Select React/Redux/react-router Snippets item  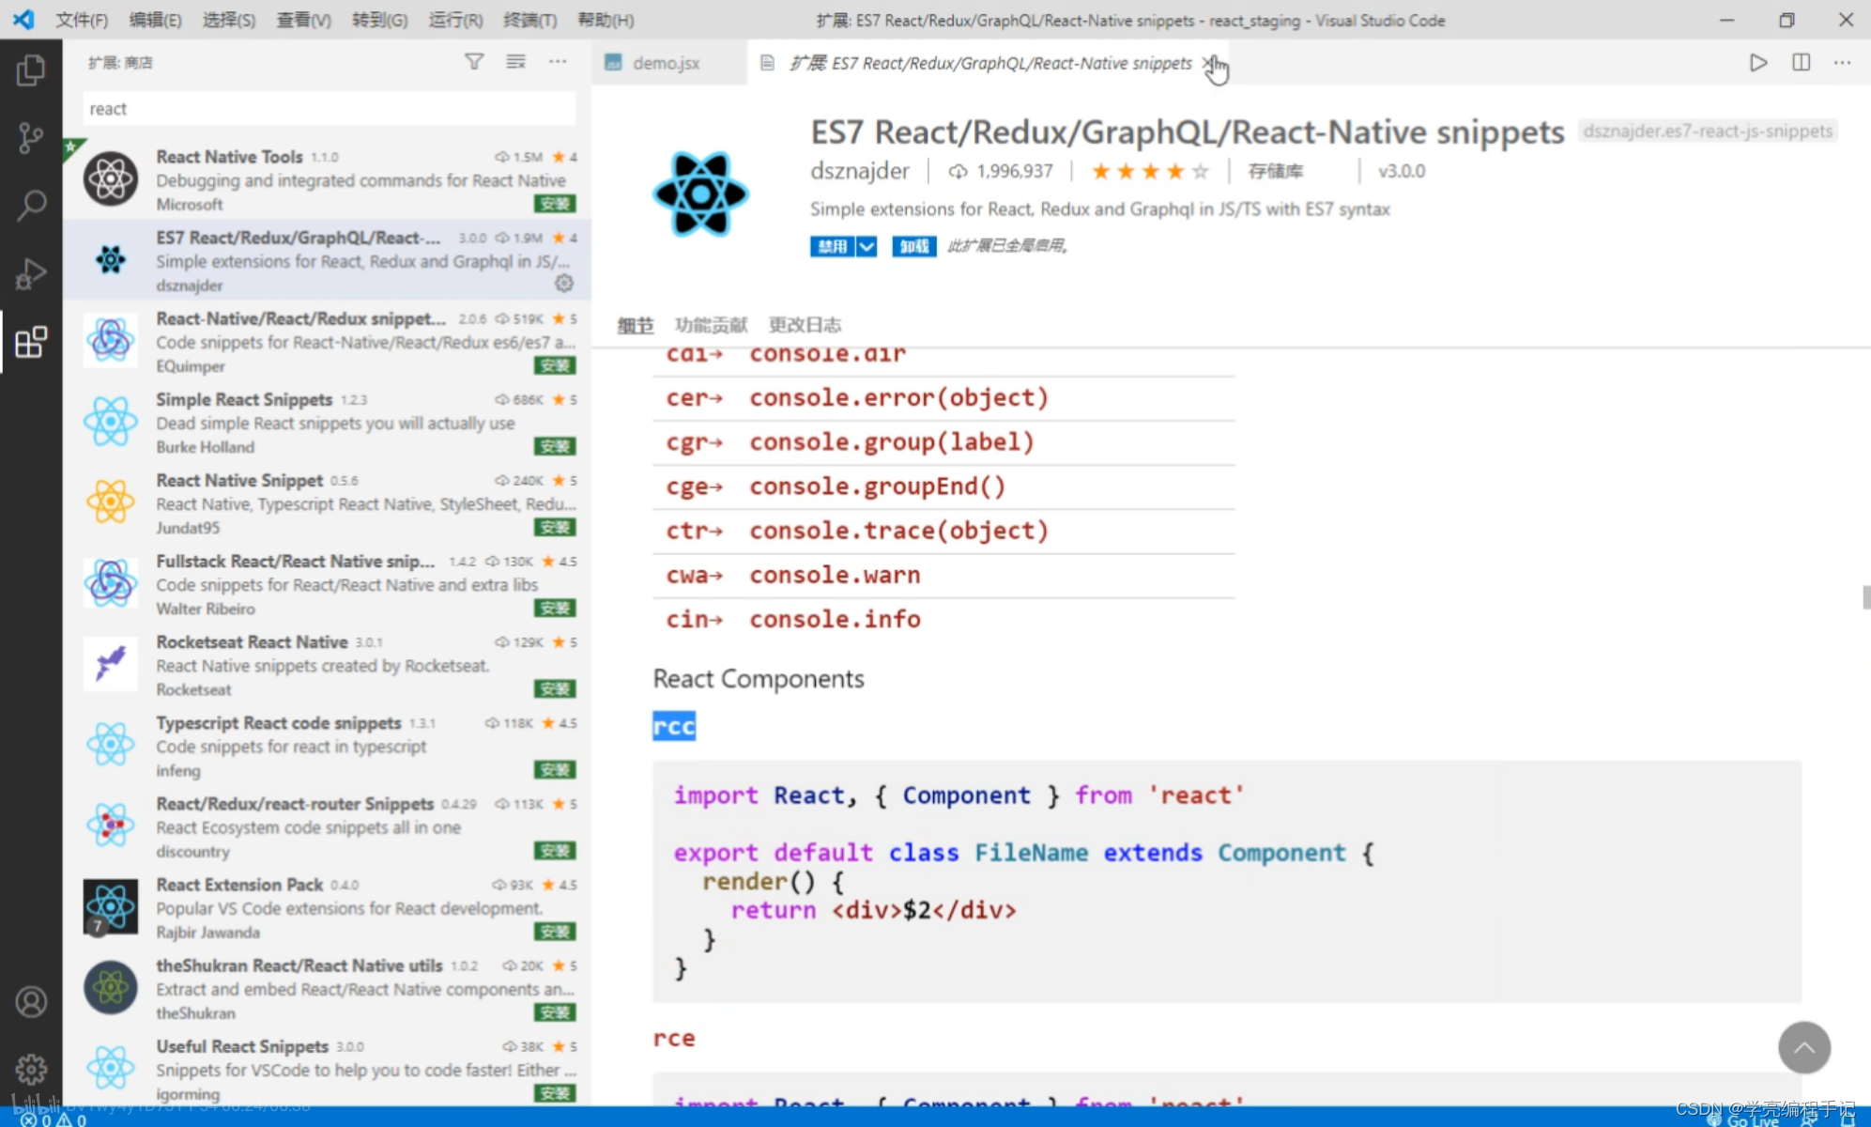[327, 826]
